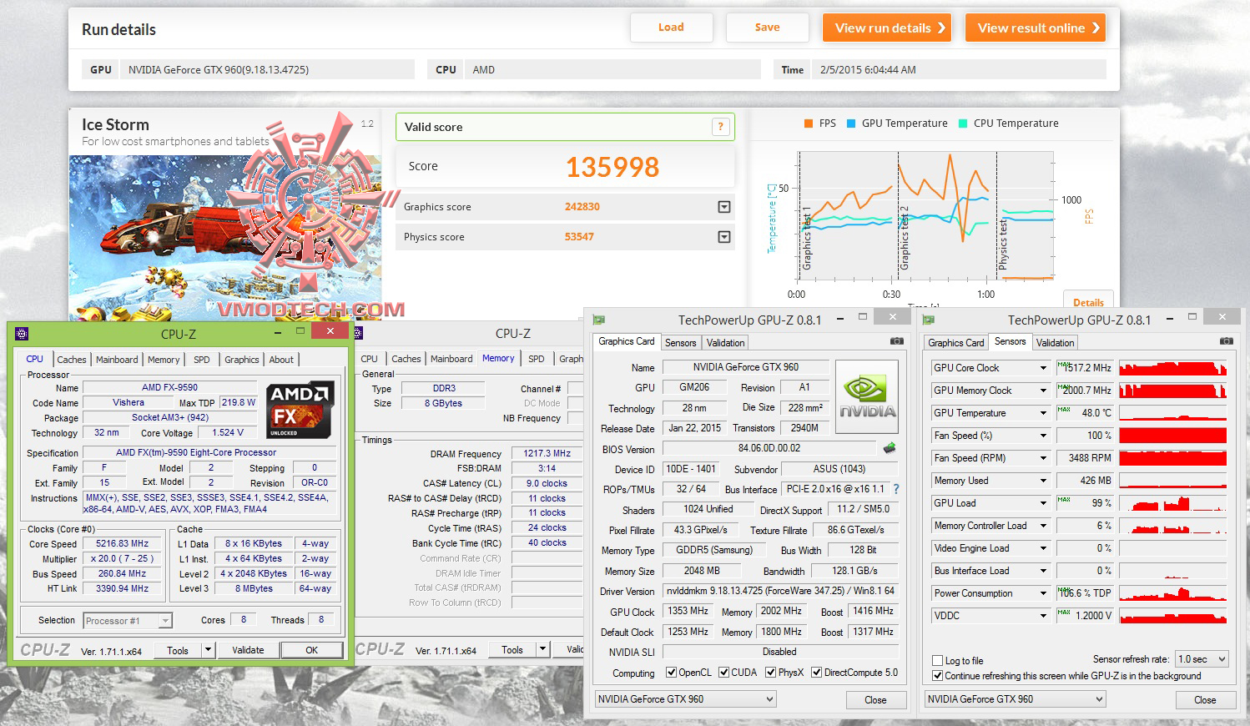This screenshot has width=1250, height=726.
Task: Click the CPU-Z title bar icon of the front CPU window
Action: (x=22, y=334)
